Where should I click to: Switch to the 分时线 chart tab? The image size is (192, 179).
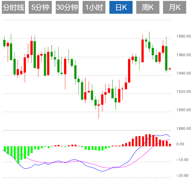click(13, 7)
